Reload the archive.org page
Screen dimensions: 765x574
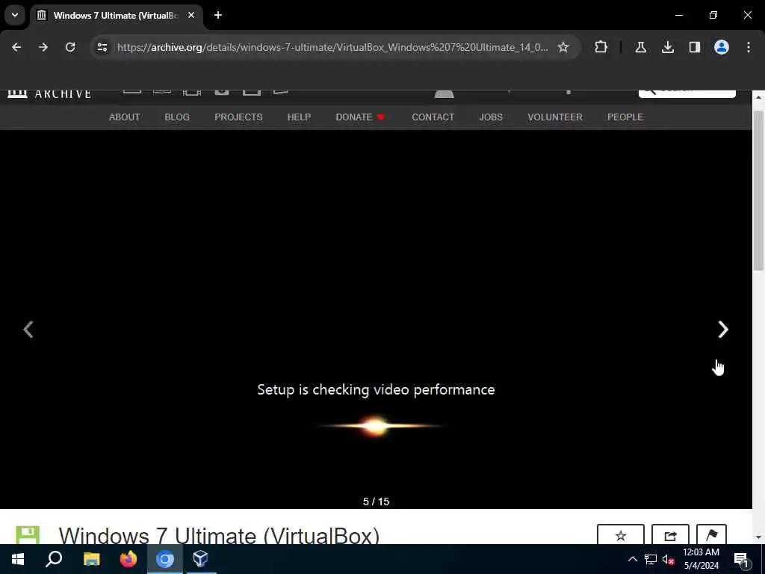coord(70,47)
